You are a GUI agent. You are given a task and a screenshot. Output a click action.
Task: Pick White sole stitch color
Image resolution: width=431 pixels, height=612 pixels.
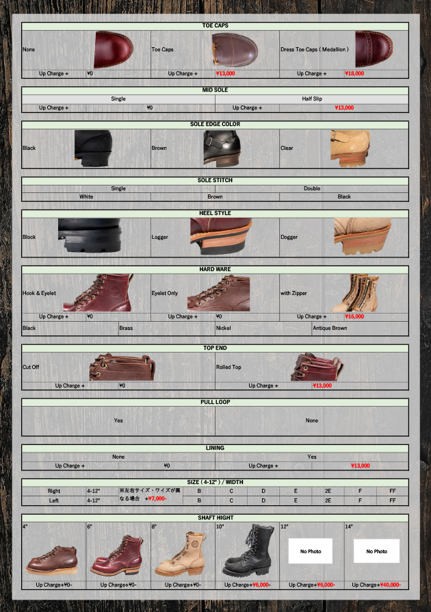86,196
